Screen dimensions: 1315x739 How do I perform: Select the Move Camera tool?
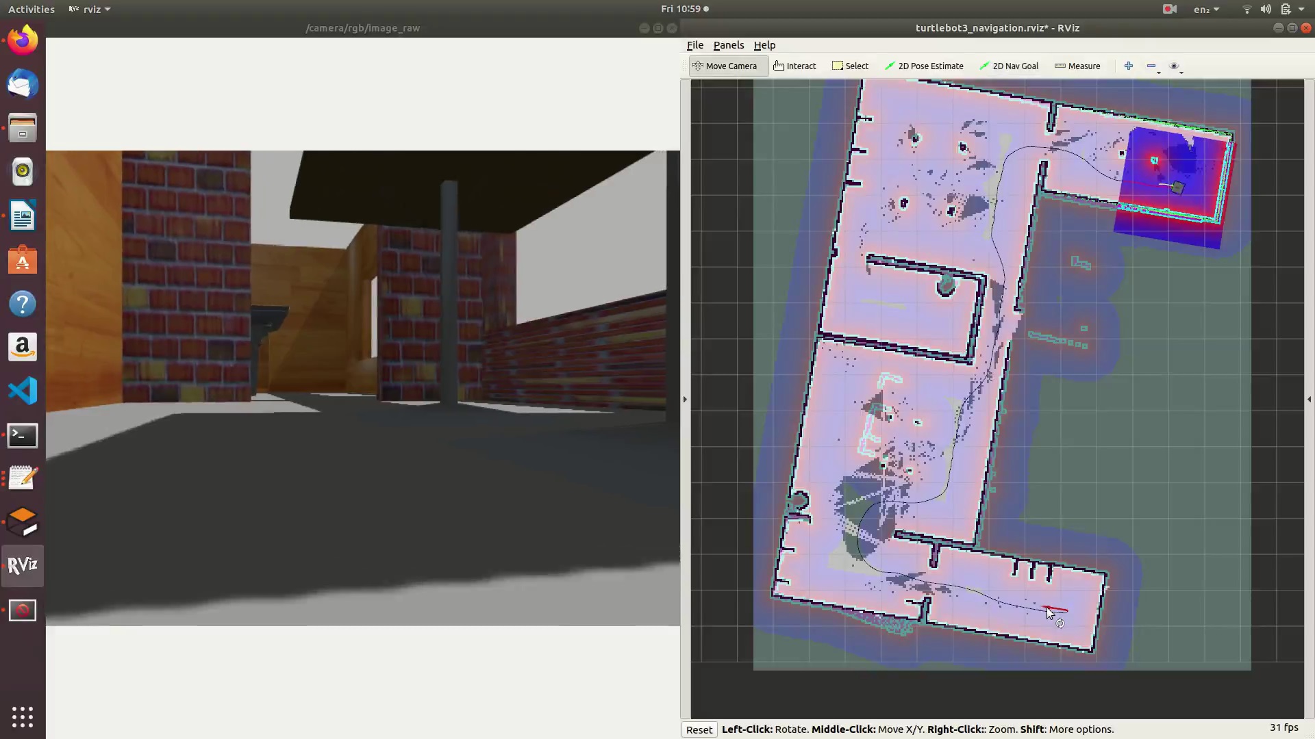pyautogui.click(x=725, y=66)
